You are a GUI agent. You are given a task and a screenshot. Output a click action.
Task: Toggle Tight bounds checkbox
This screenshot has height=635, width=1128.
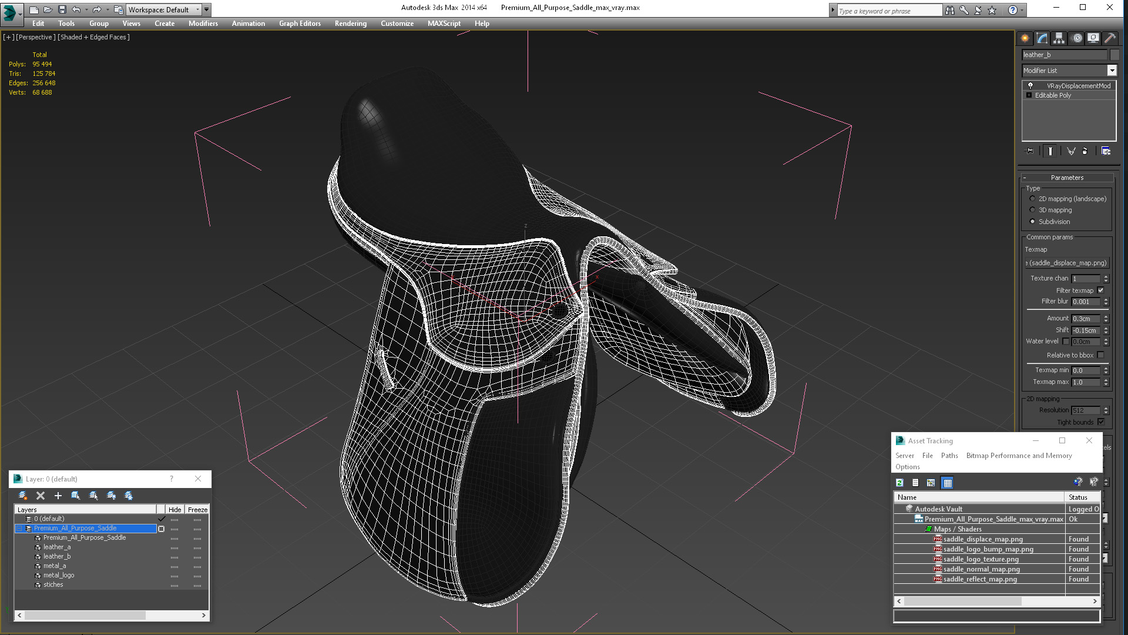(1101, 422)
